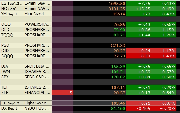180x113 pixels.
Task: Select the YM Mini Sized row
Action: [90, 14]
